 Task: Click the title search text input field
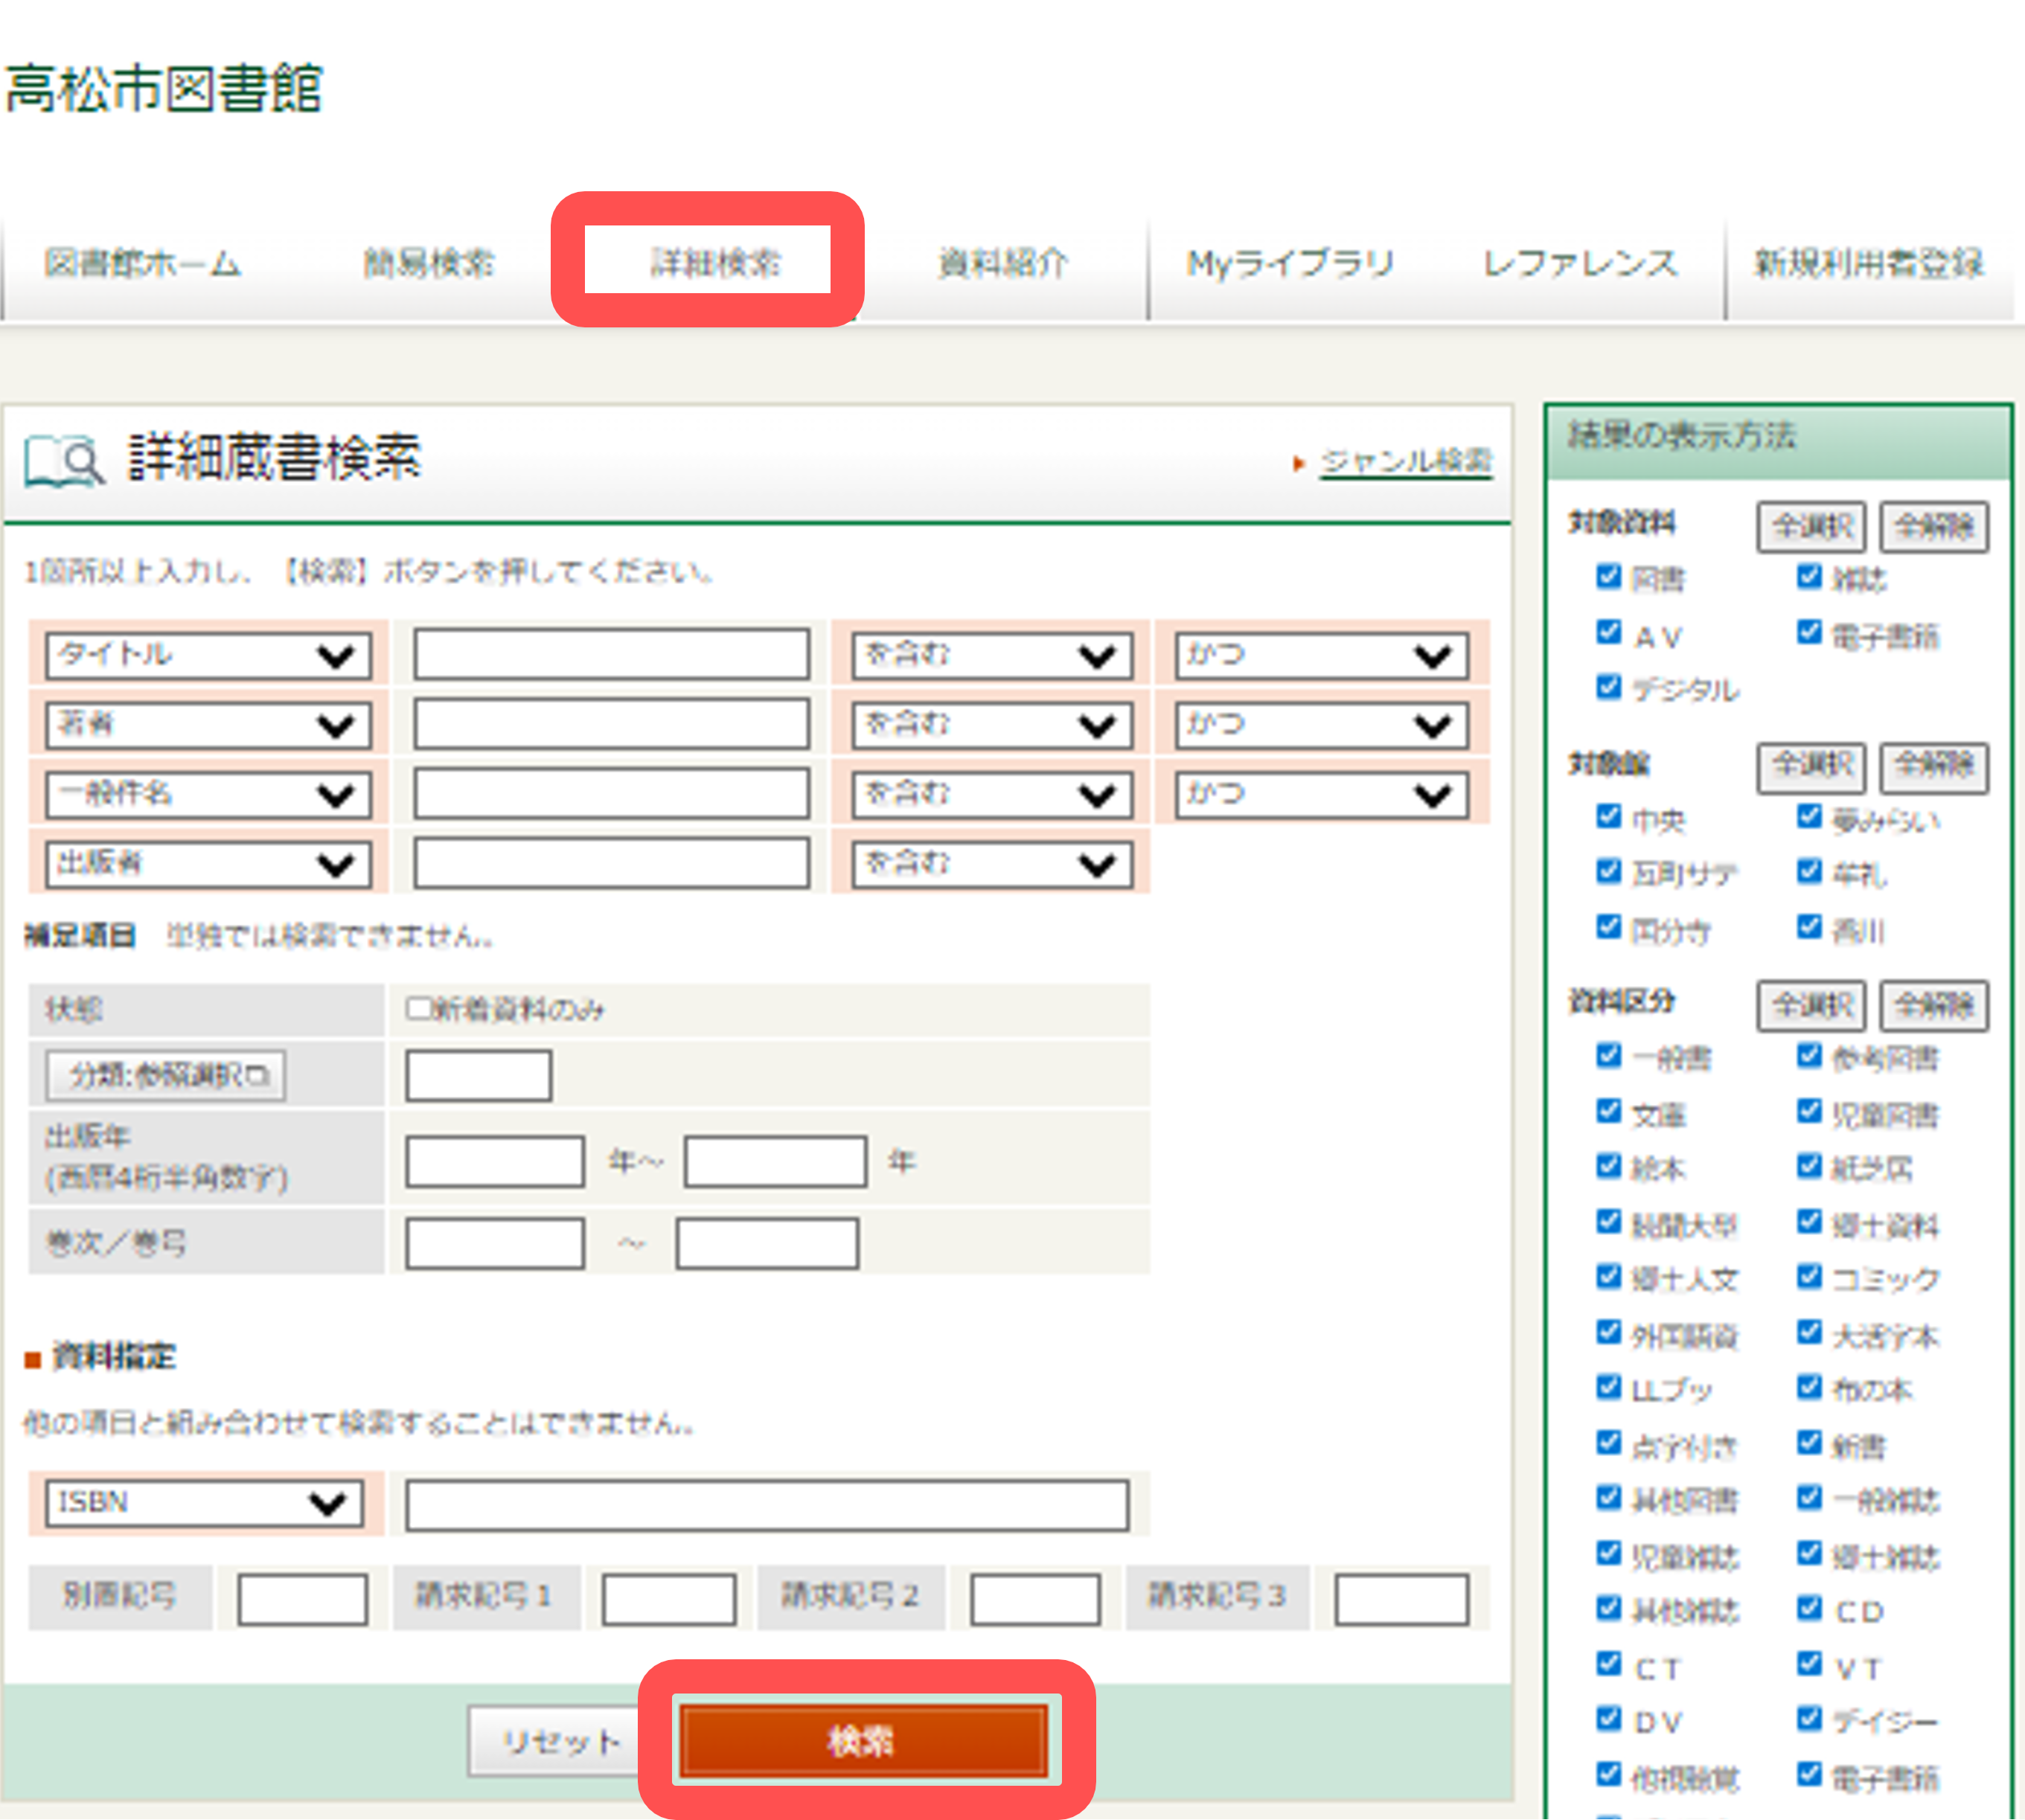(x=611, y=655)
